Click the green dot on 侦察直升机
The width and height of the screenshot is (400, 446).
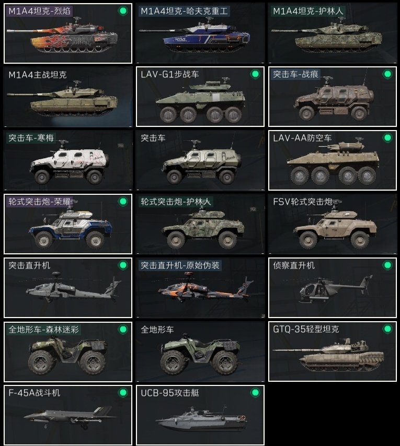(387, 265)
